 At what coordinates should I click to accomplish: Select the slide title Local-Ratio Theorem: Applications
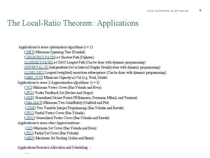[73, 23]
